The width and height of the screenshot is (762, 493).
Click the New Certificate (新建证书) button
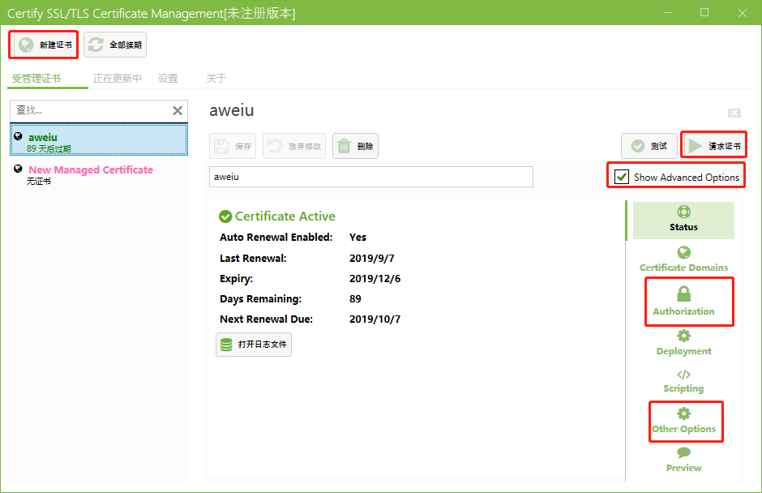click(x=45, y=45)
